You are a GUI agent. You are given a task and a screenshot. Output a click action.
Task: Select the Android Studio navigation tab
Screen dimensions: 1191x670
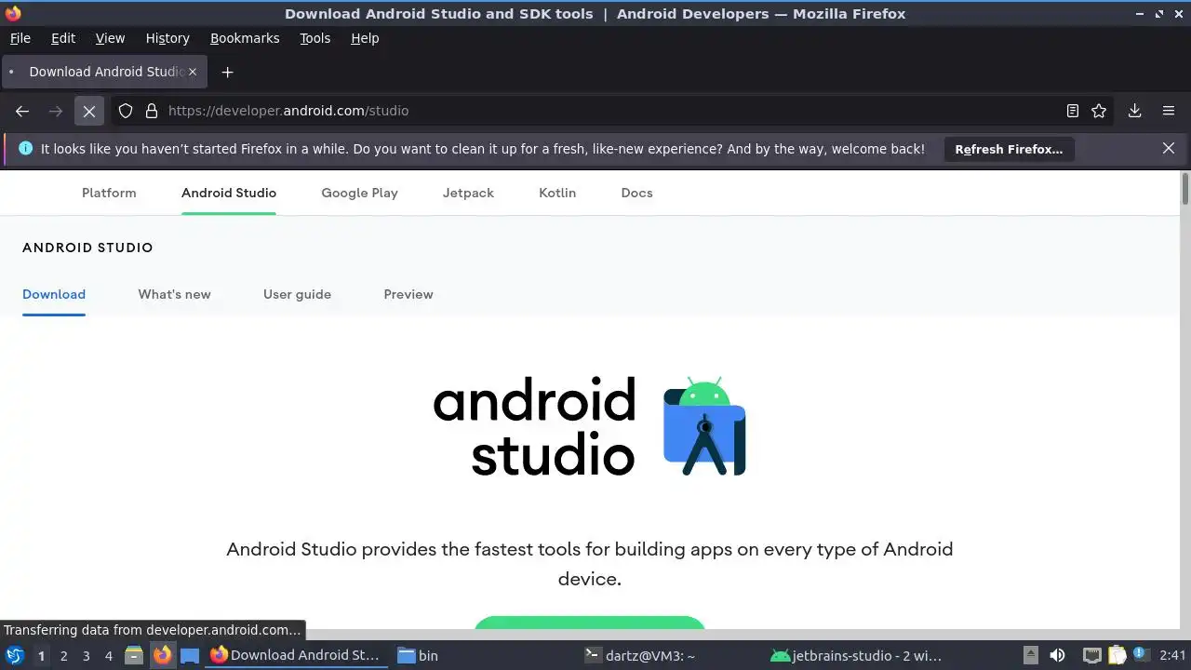point(229,193)
